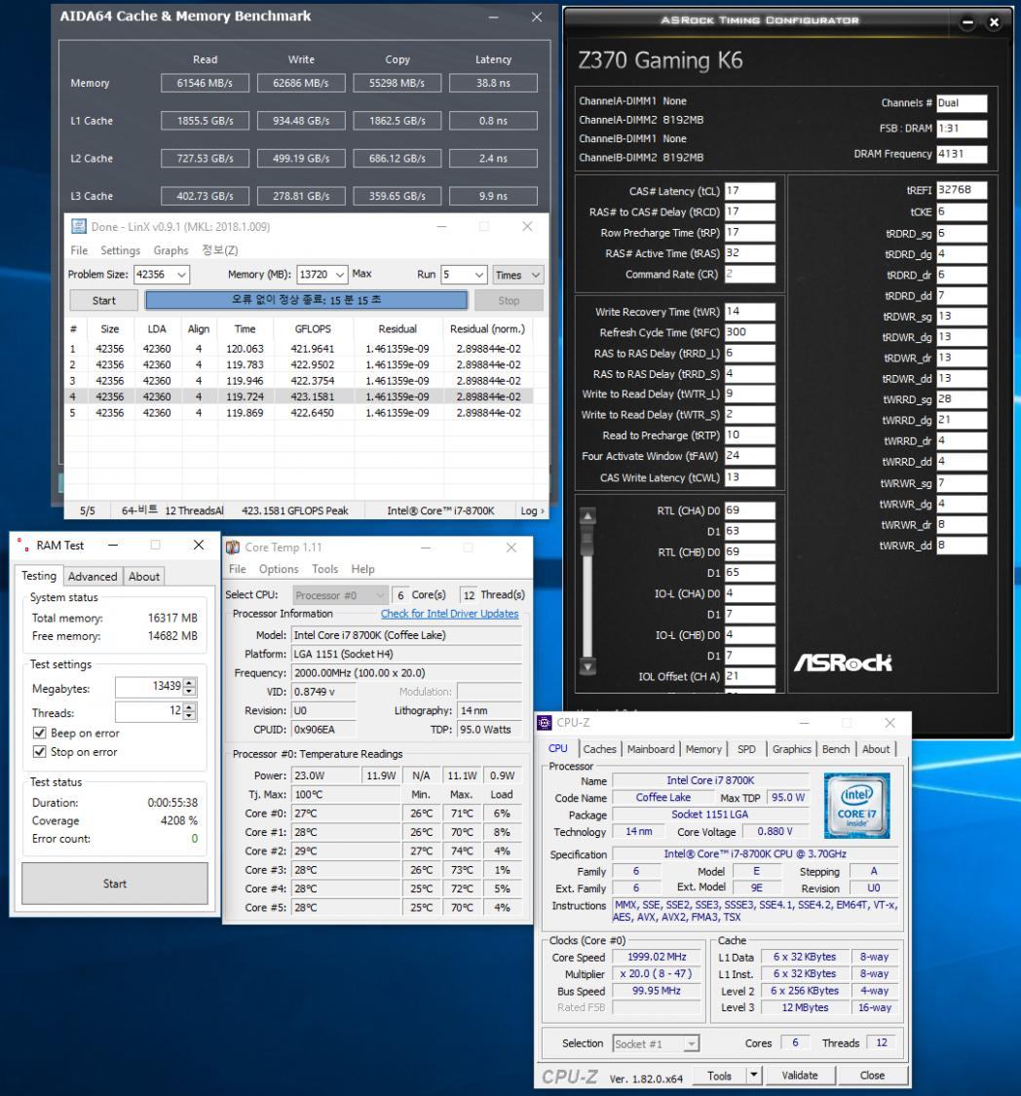Open Tools dropdown arrow in CPU-Z
This screenshot has width=1021, height=1096.
click(754, 1075)
